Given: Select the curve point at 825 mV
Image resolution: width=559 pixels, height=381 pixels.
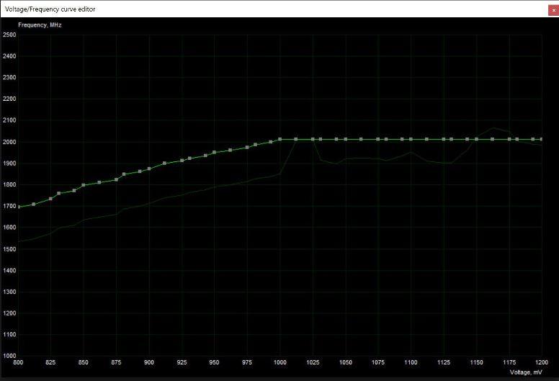Looking at the screenshot, I should click(x=50, y=199).
